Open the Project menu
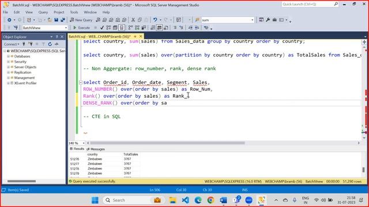This screenshot has height=207, width=369. (59, 12)
